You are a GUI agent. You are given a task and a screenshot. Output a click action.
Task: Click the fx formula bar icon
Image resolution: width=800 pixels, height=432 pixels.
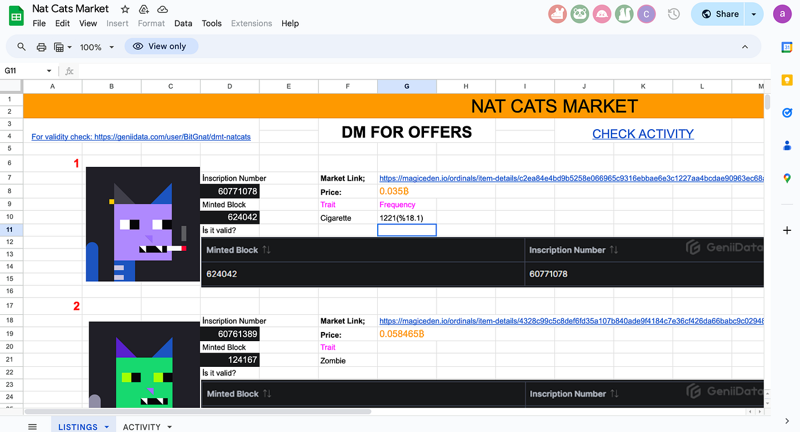[x=70, y=71]
